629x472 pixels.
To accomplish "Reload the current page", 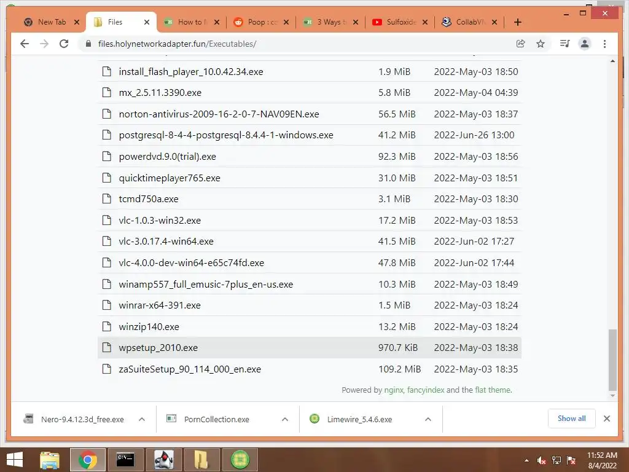I will [64, 44].
